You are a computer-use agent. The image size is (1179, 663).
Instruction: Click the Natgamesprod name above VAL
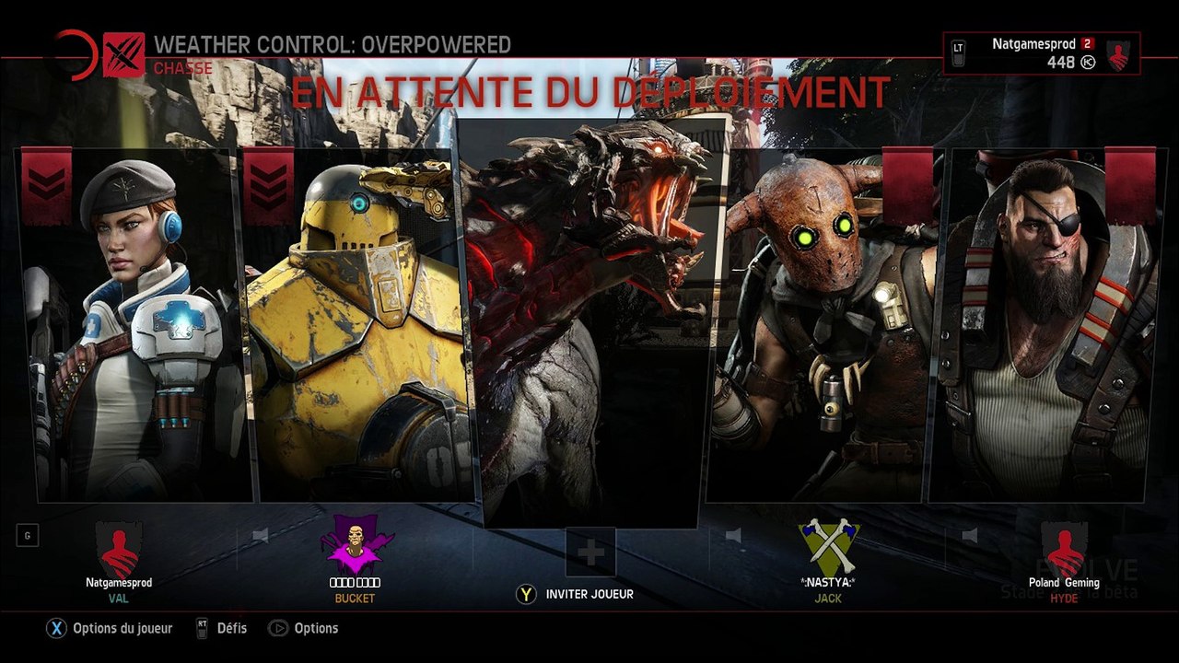[119, 583]
